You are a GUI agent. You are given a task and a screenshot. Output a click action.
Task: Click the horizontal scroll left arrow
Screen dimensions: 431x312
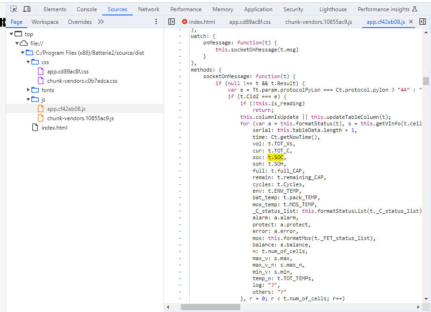[168, 307]
